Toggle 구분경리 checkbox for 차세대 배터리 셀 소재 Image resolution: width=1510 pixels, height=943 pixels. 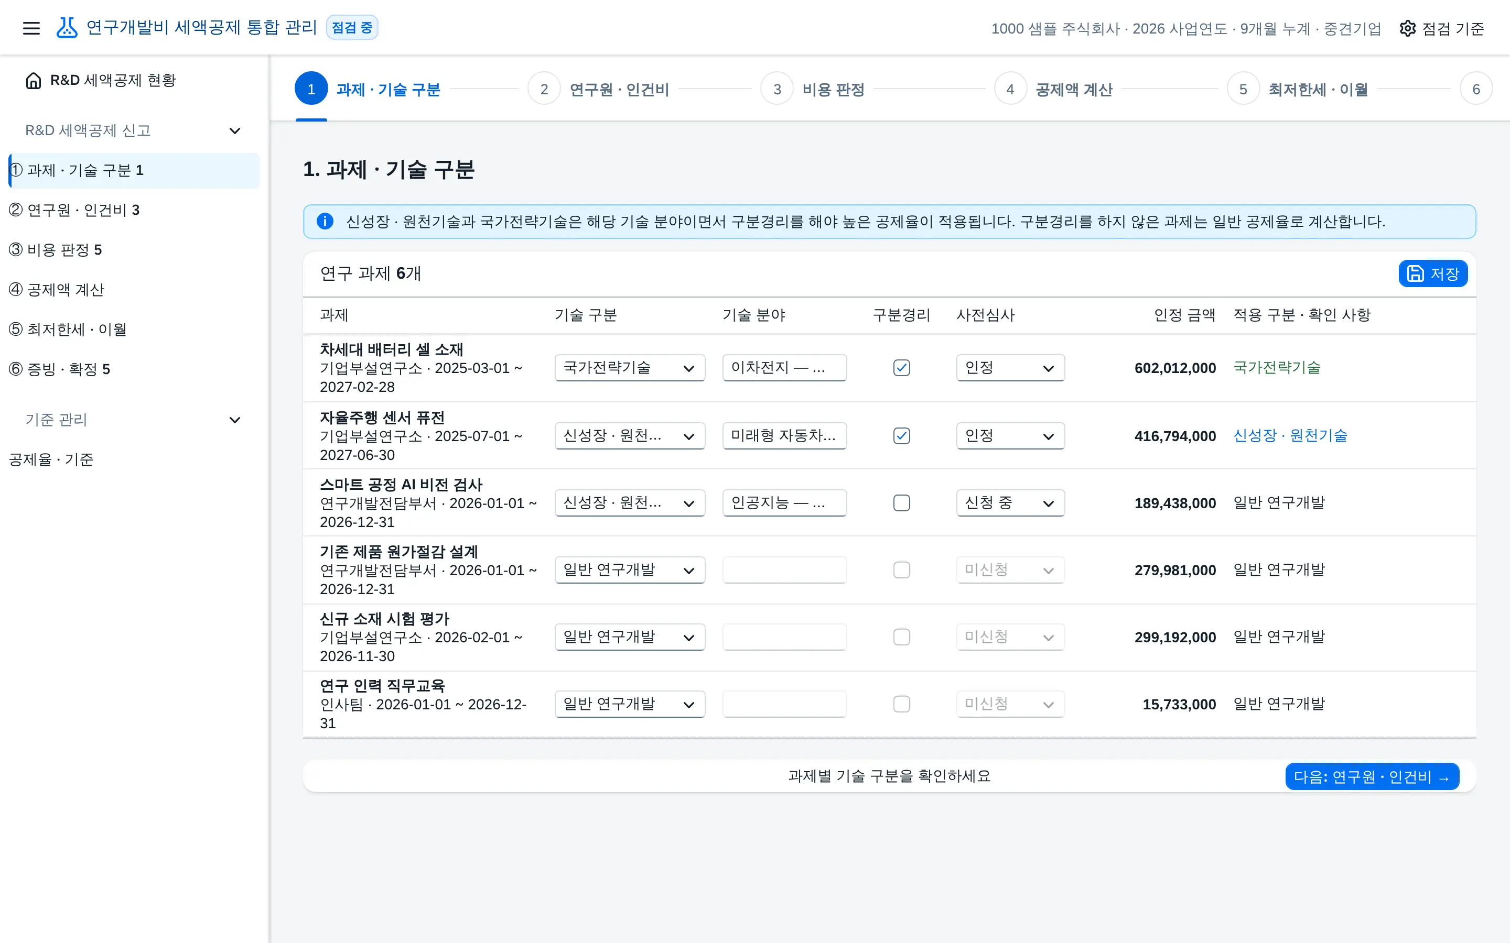(x=902, y=368)
